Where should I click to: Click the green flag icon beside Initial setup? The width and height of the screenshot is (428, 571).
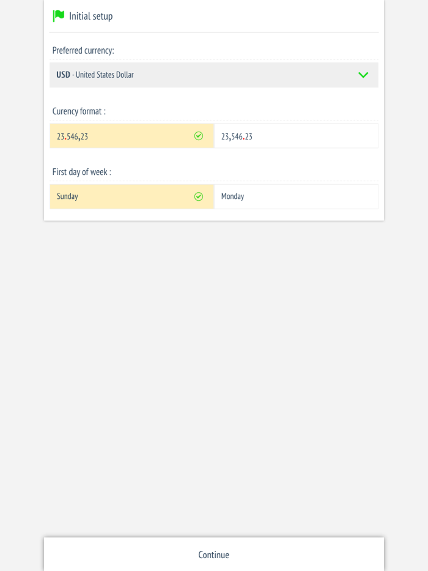[58, 15]
